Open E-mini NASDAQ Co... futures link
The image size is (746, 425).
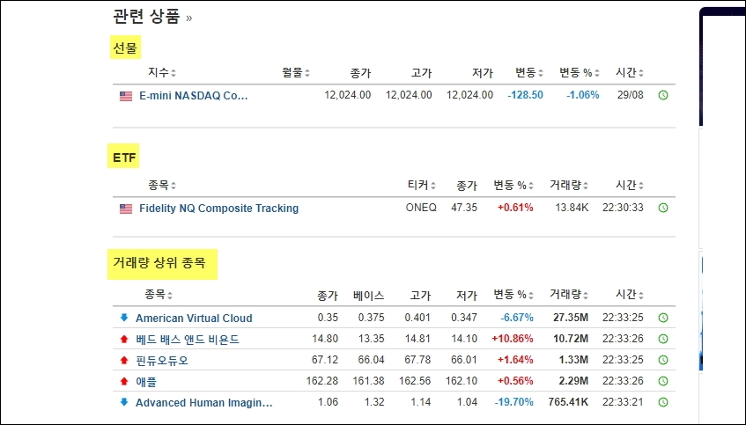[193, 96]
